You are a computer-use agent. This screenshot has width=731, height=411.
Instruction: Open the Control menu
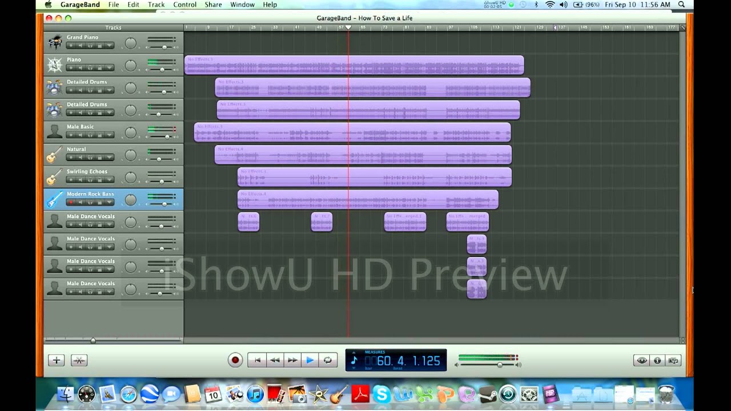tap(185, 5)
